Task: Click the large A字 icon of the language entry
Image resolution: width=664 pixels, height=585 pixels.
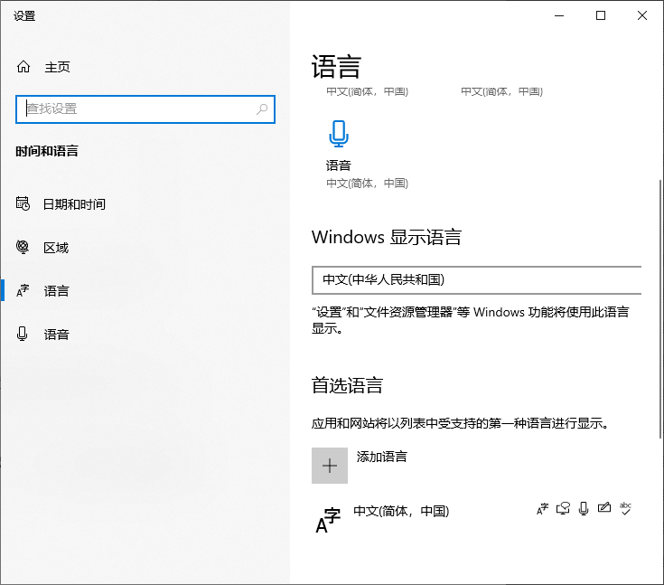Action: coord(328,520)
